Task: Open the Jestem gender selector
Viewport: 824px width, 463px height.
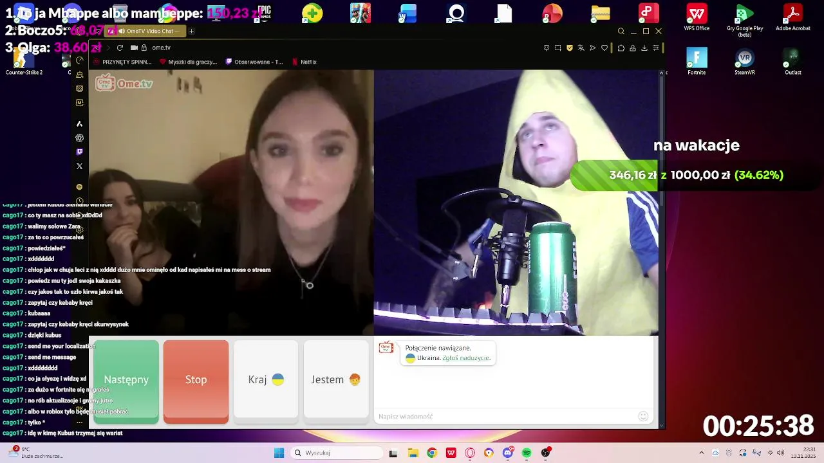Action: click(336, 381)
